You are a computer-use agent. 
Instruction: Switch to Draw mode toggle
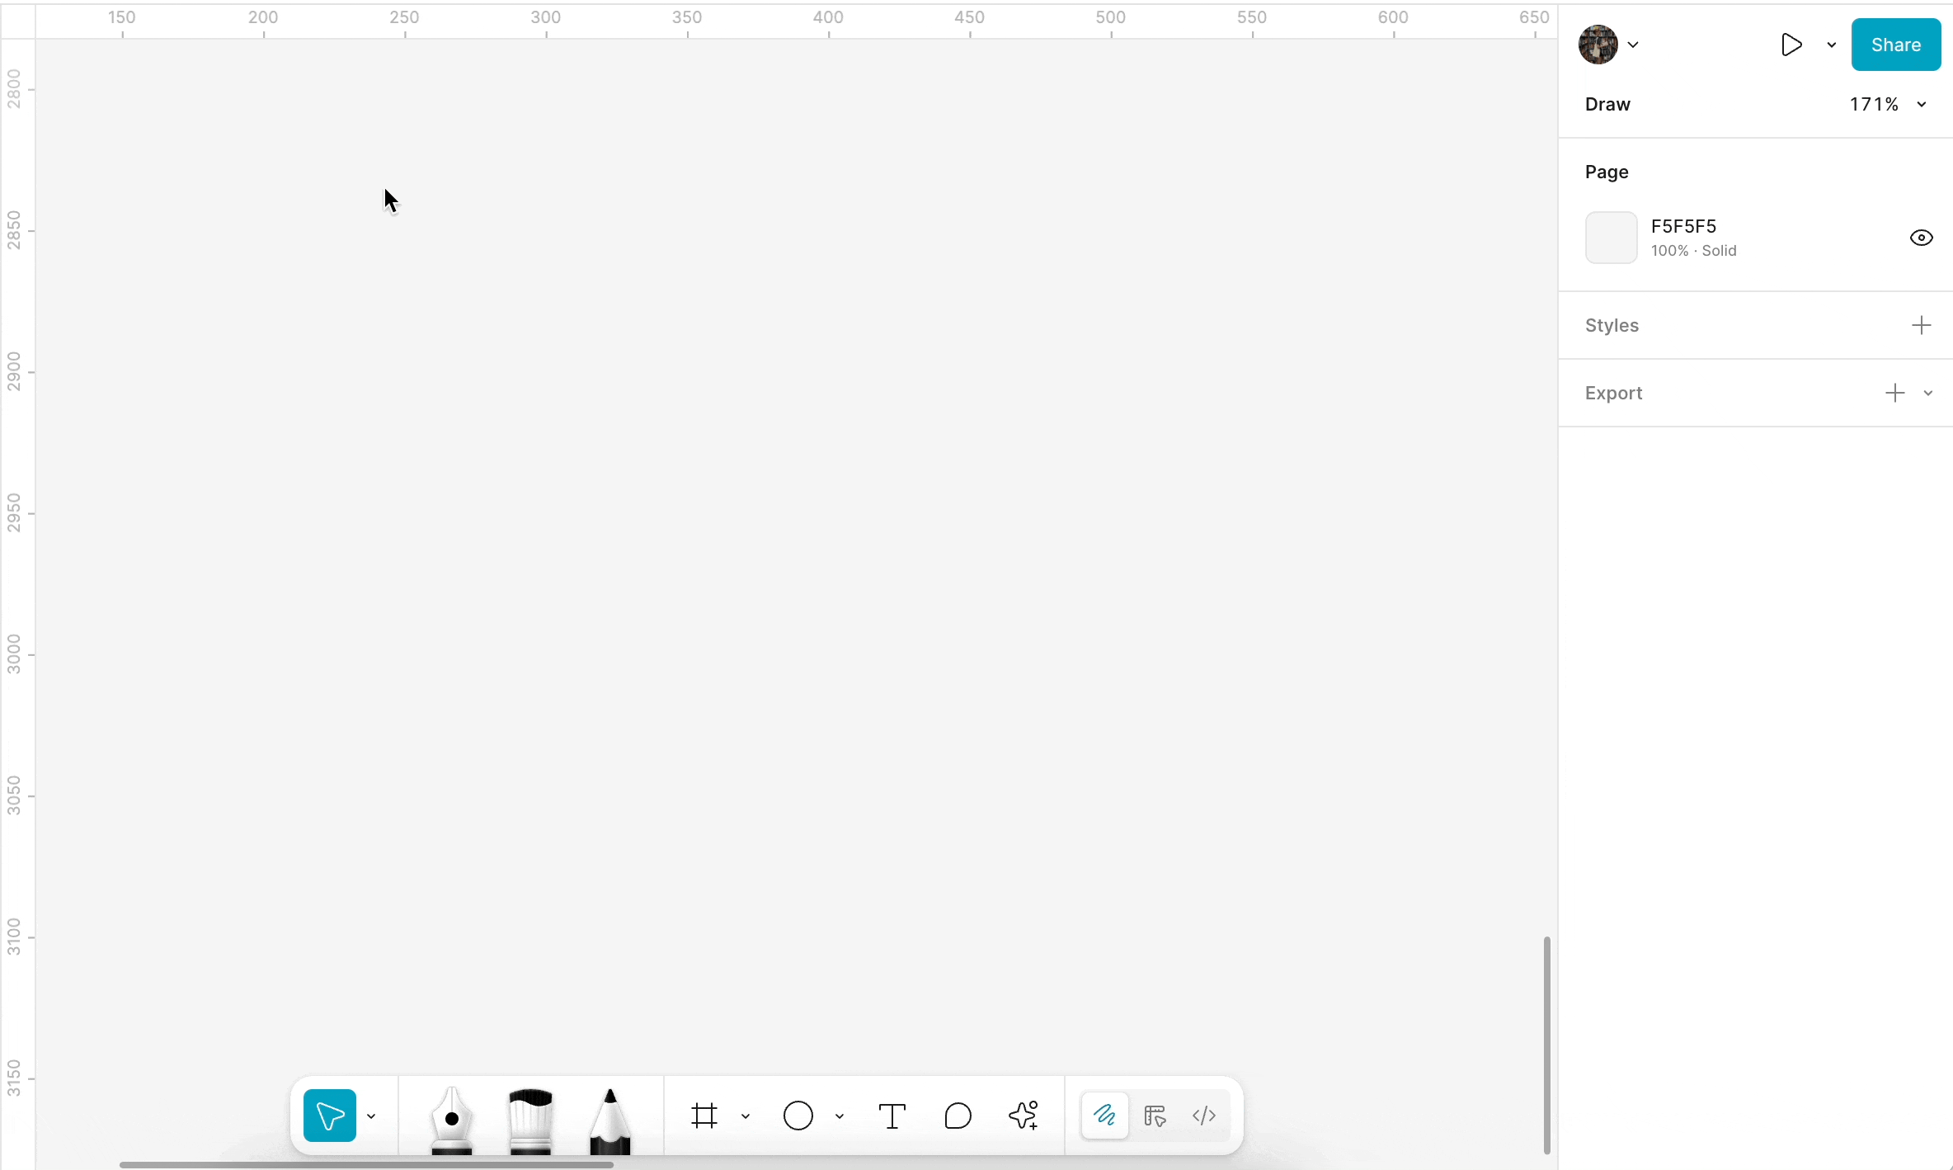1105,1116
